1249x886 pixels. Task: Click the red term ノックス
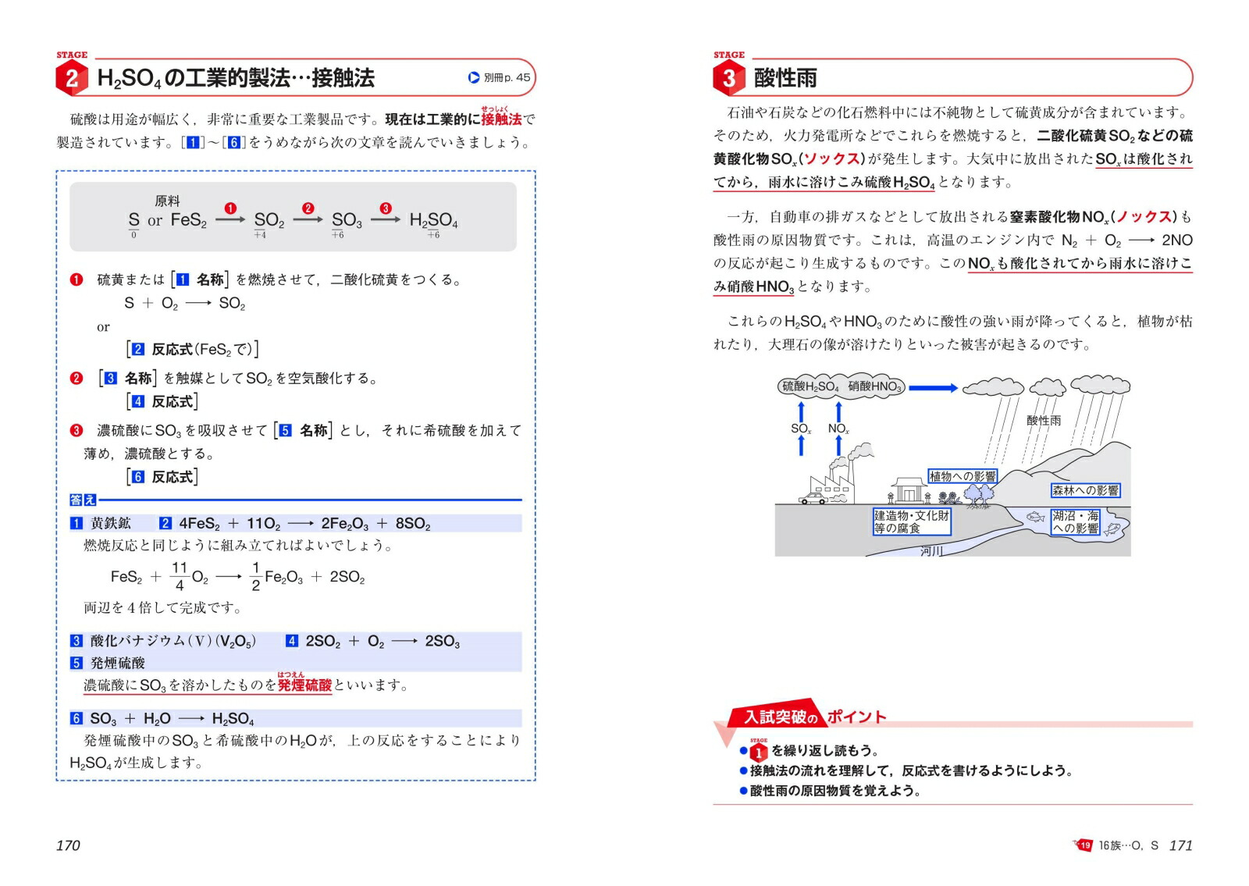coord(1144,216)
